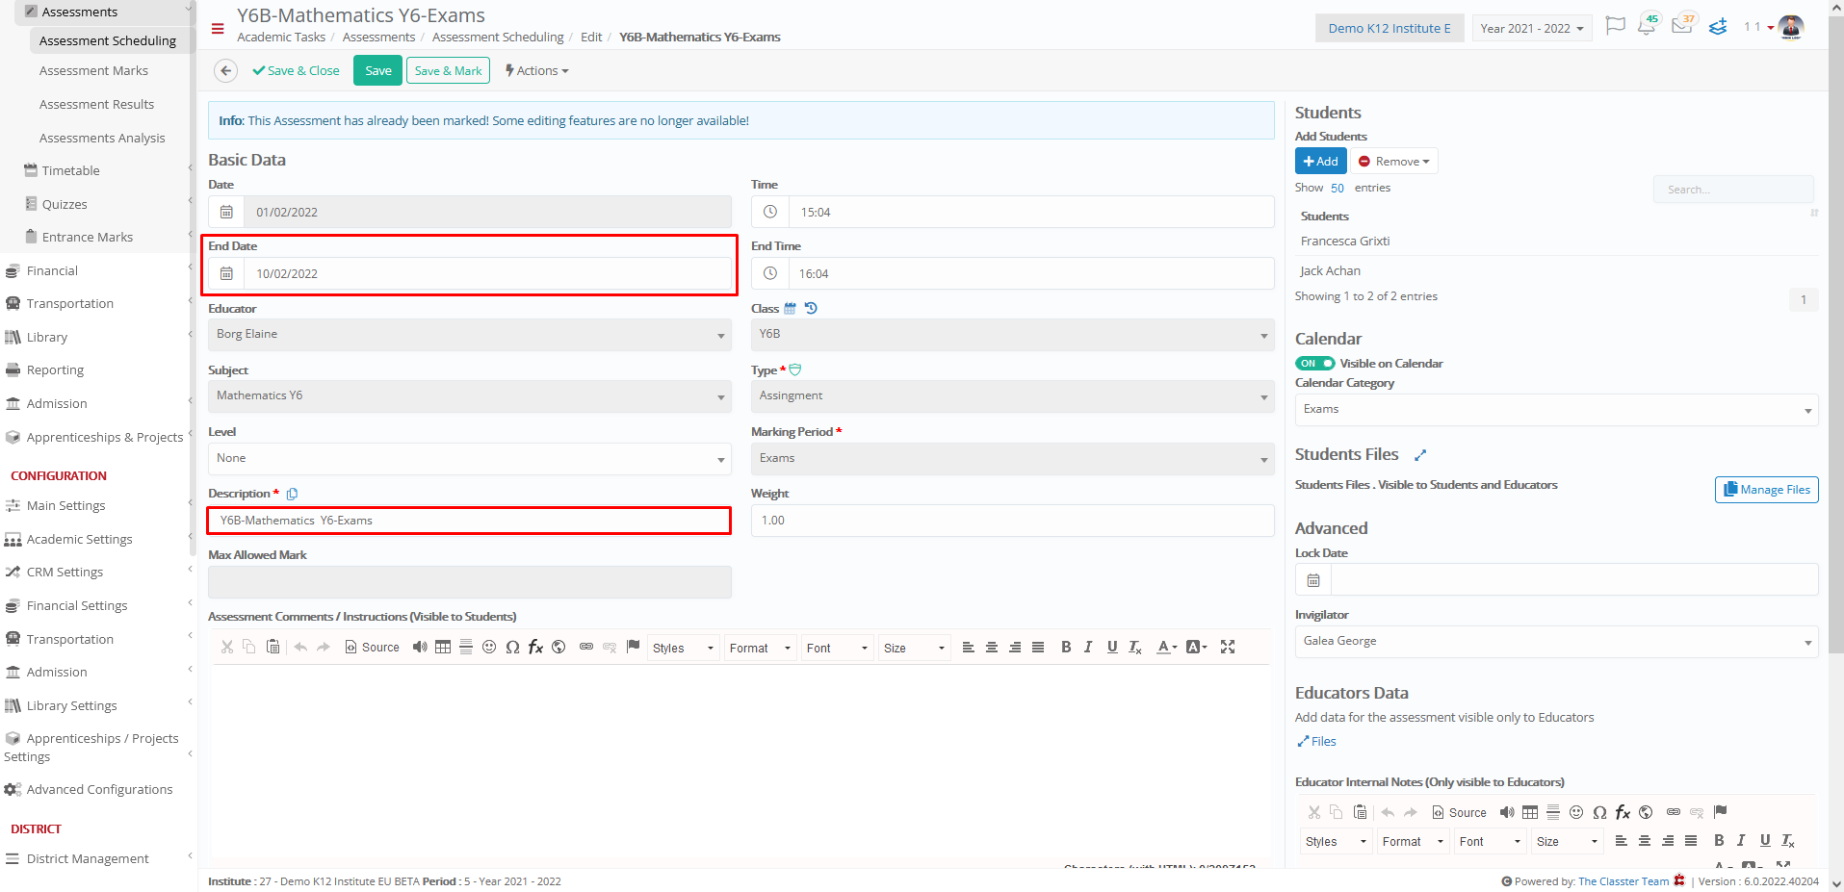Toggle Source view in Educator Internal Notes editor

(x=1459, y=812)
